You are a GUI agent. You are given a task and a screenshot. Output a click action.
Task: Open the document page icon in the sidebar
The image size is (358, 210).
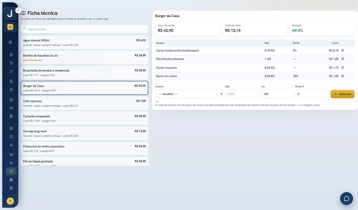click(x=11, y=55)
